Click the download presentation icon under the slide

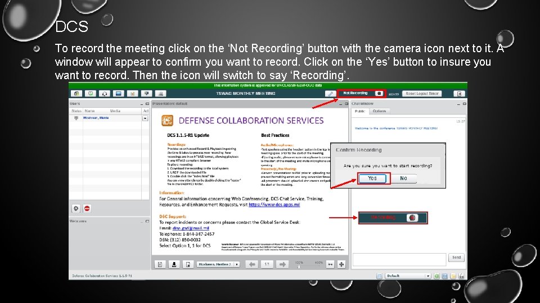tap(174, 264)
